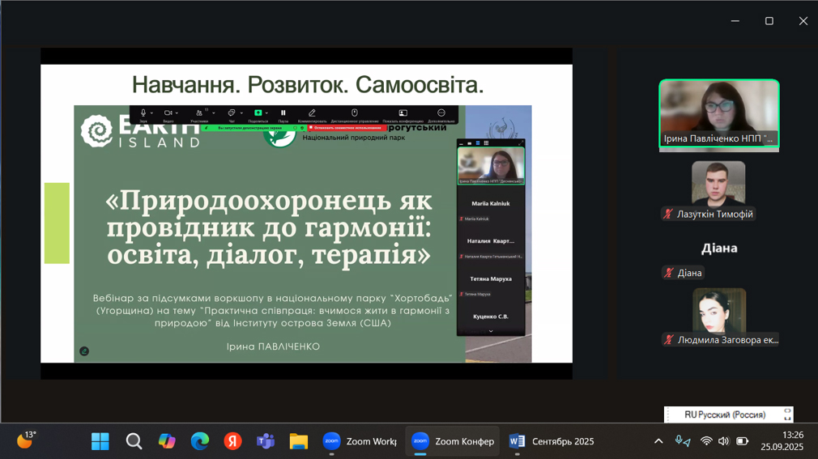Launch Yandex browser from the taskbar
The height and width of the screenshot is (459, 818).
232,441
